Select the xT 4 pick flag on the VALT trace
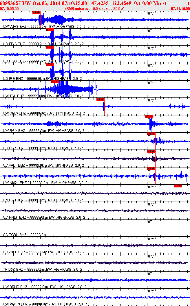The image size is (190, 306). click(x=151, y=151)
